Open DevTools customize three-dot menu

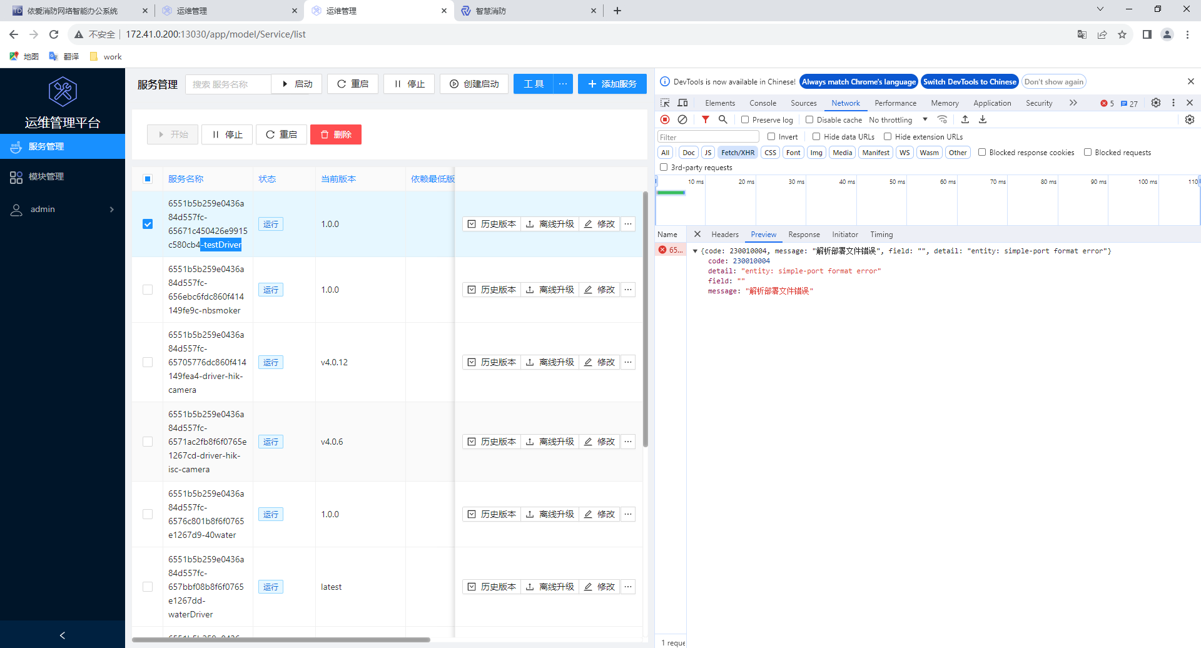tap(1173, 103)
